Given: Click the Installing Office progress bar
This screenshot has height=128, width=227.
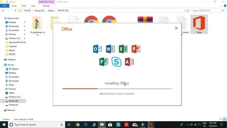Looking at the screenshot, I should [117, 89].
